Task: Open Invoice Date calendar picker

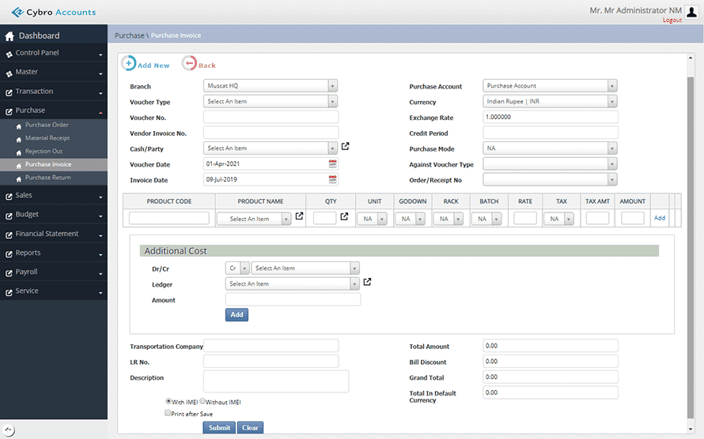Action: (x=333, y=179)
